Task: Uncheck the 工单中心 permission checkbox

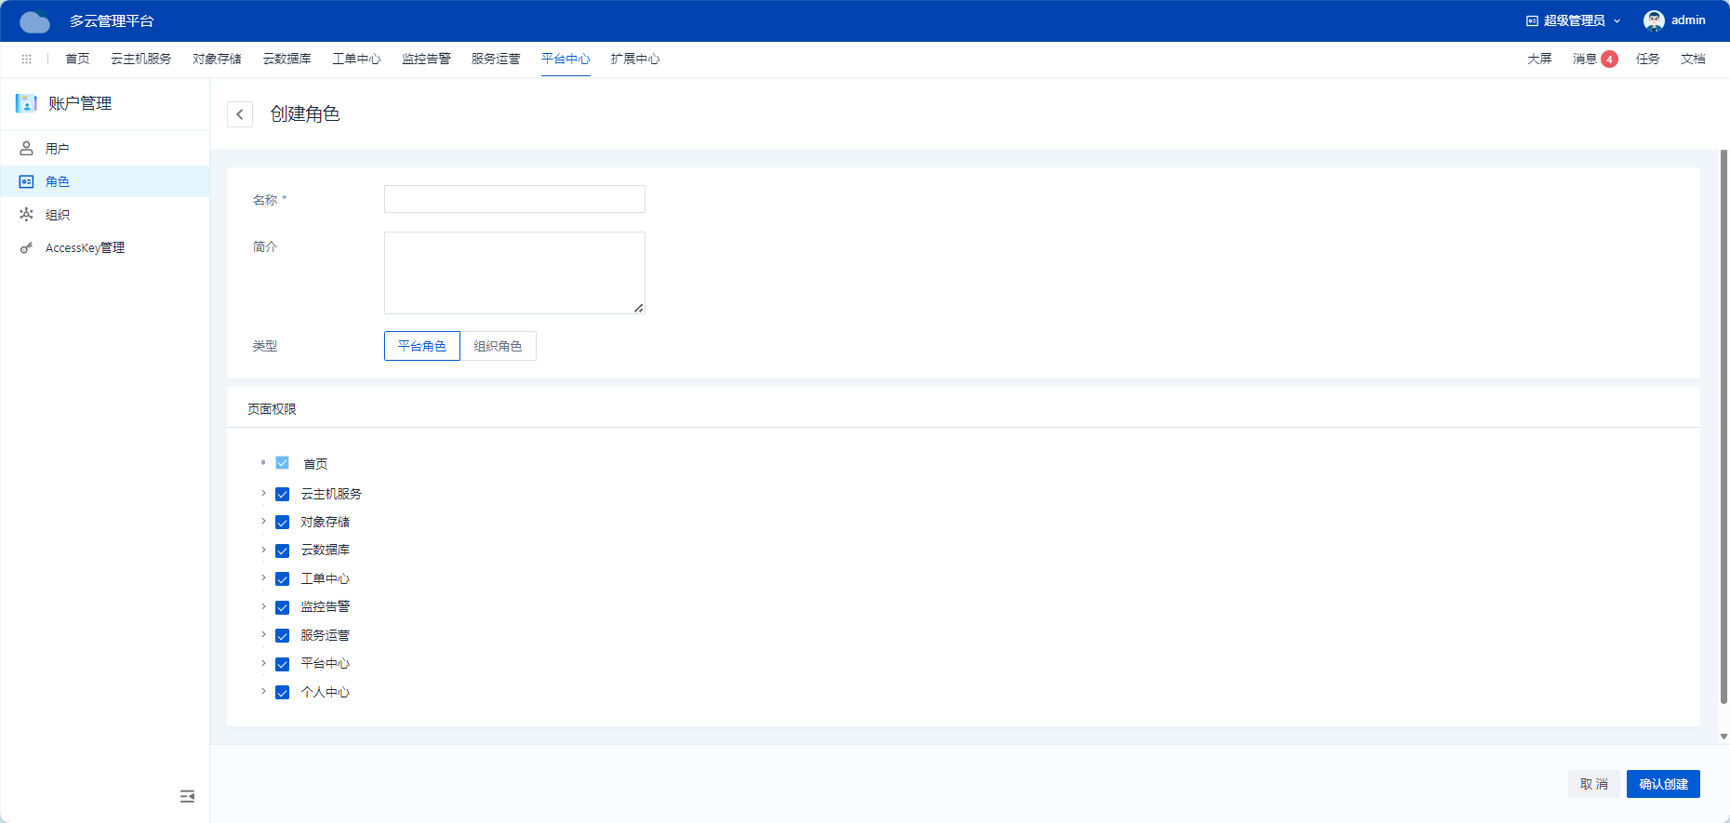Action: click(283, 579)
